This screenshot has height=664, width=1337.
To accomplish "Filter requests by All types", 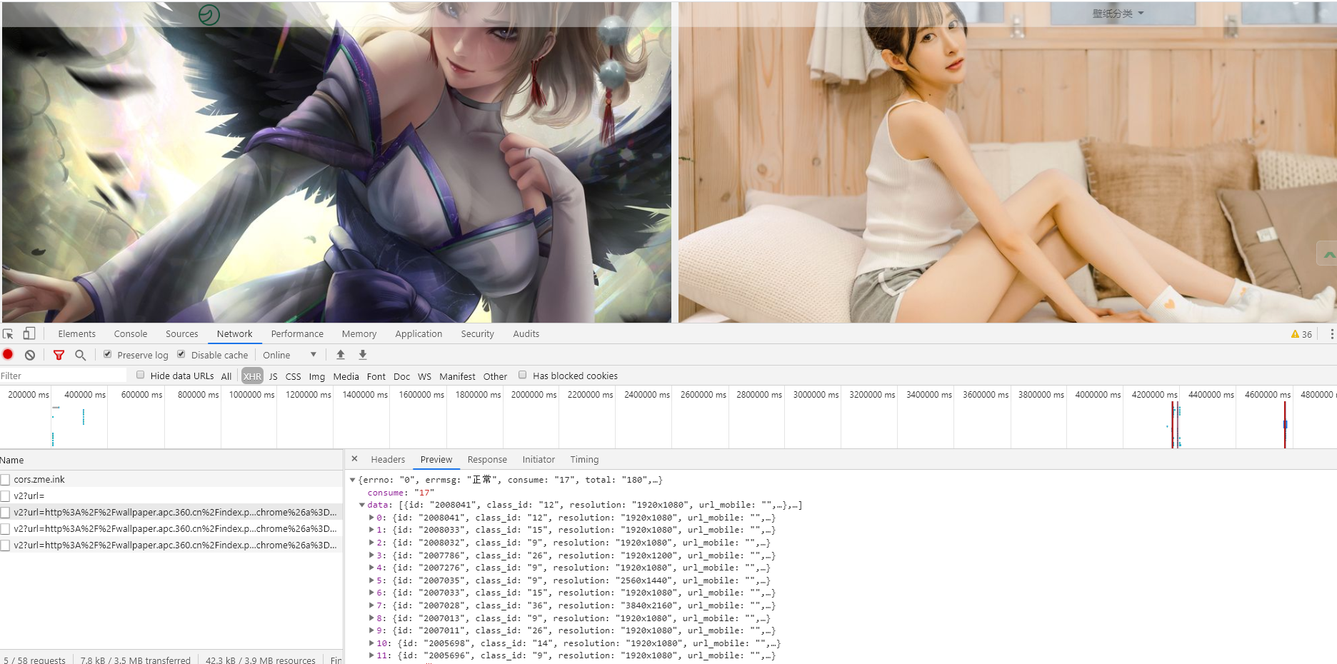I will 226,376.
